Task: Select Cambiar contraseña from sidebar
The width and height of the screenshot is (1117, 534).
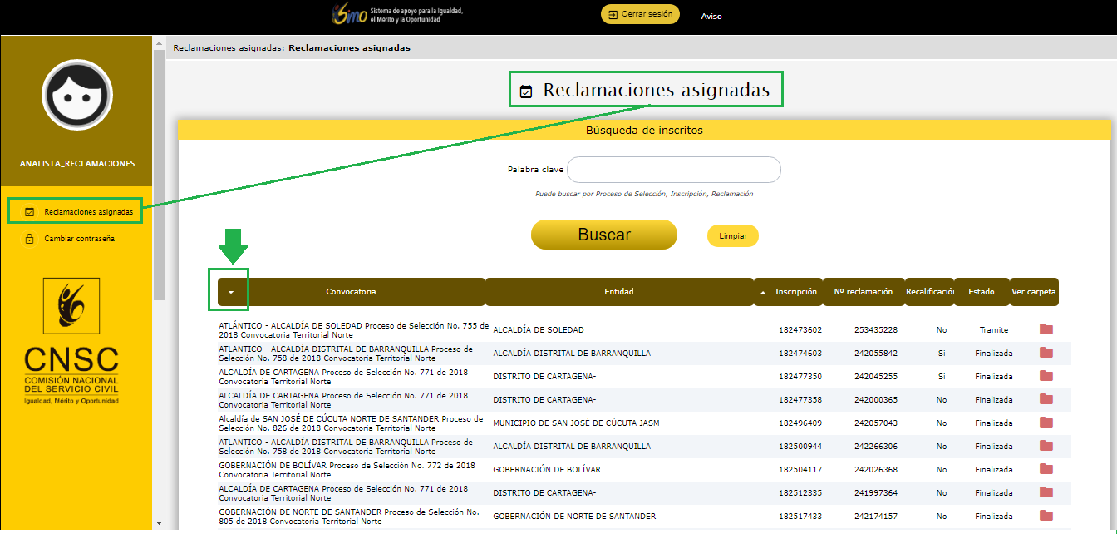Action: pyautogui.click(x=79, y=239)
